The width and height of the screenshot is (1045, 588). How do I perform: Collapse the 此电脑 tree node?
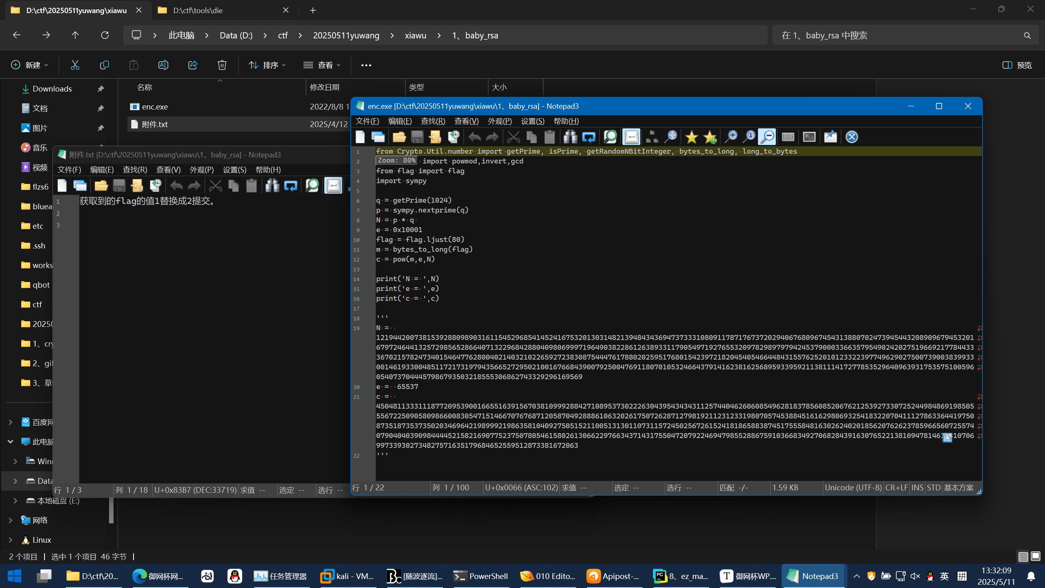[x=11, y=442]
